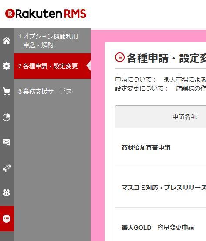Open the megaphone promotion icon
Screen dimensions: 206x241
coord(7,168)
